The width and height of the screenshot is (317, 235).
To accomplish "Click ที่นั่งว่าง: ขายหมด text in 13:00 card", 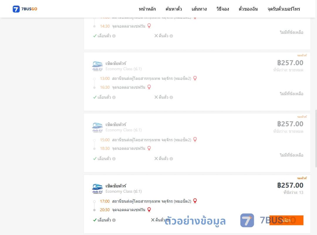I will [x=288, y=70].
